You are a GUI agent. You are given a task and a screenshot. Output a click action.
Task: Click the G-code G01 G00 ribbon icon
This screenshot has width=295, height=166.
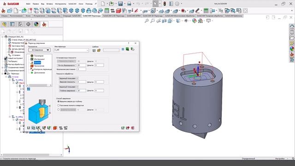coord(112,11)
